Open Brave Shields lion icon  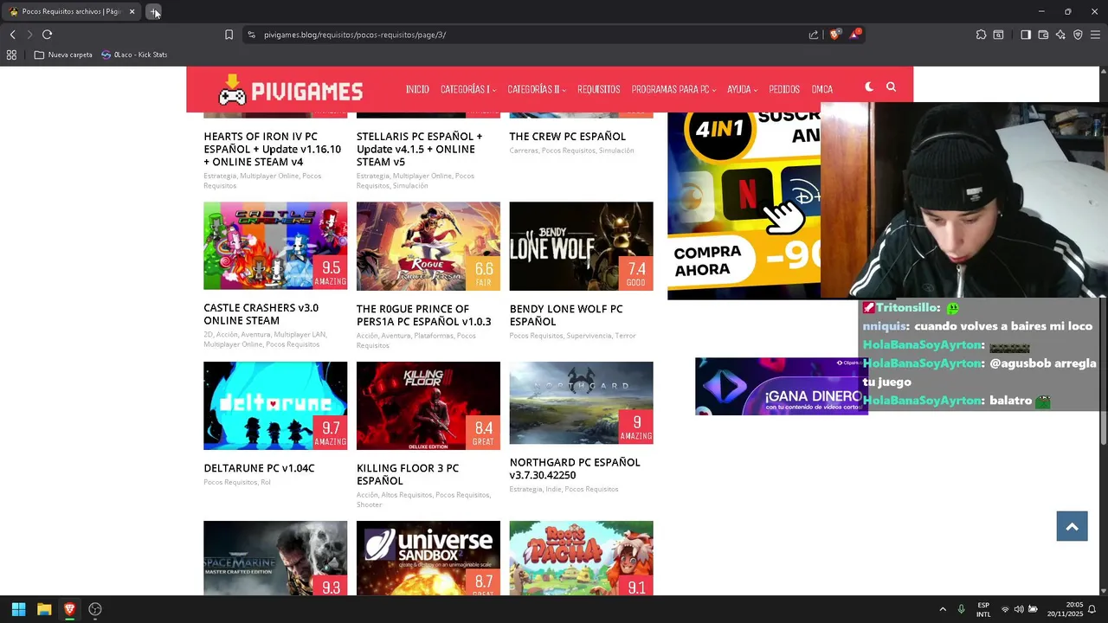point(834,35)
